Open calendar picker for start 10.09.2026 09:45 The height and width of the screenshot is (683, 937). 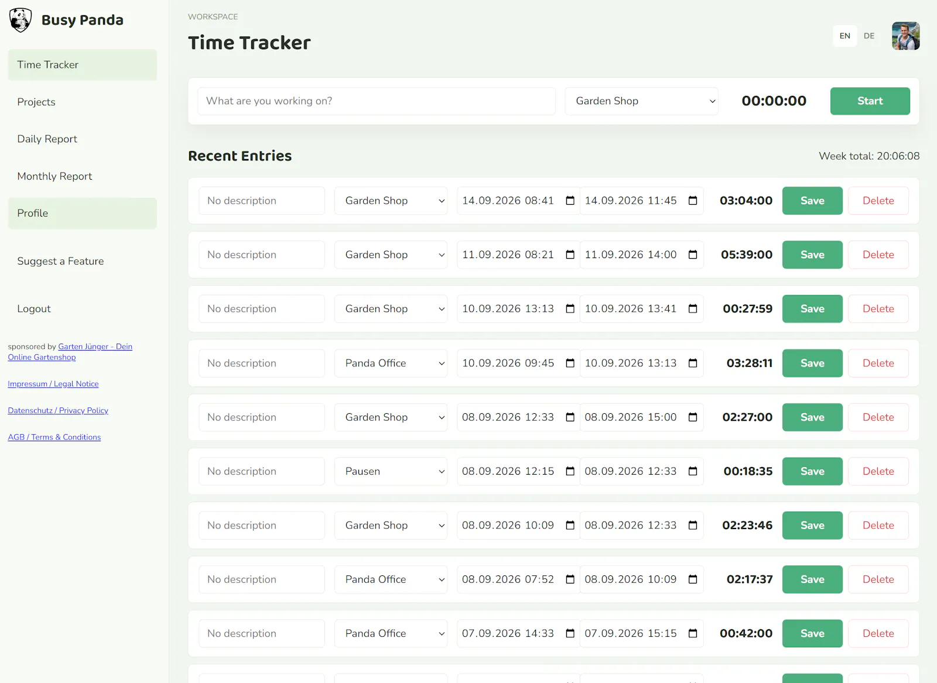click(x=570, y=363)
